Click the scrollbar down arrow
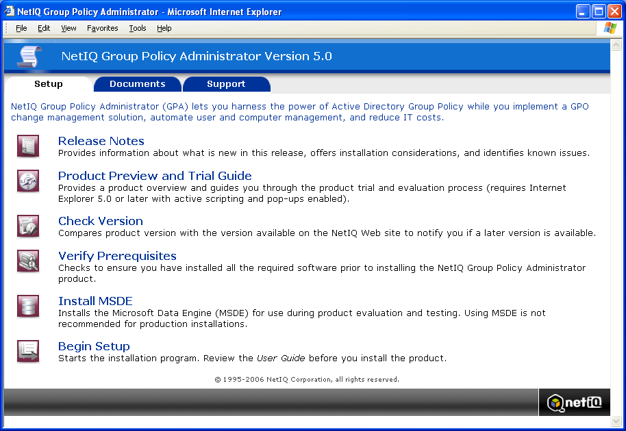The image size is (626, 431). 616,421
